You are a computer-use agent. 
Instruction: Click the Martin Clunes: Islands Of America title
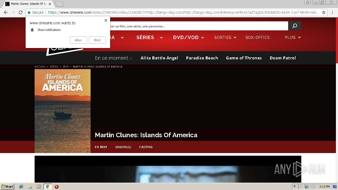[x=146, y=135]
